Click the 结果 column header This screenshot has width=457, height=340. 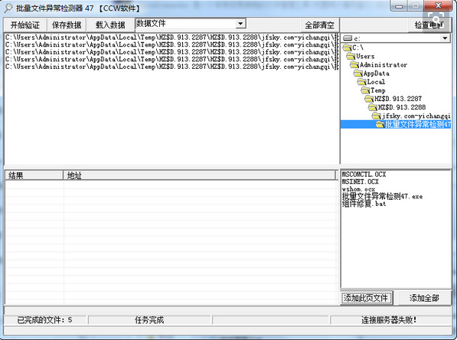(34, 175)
